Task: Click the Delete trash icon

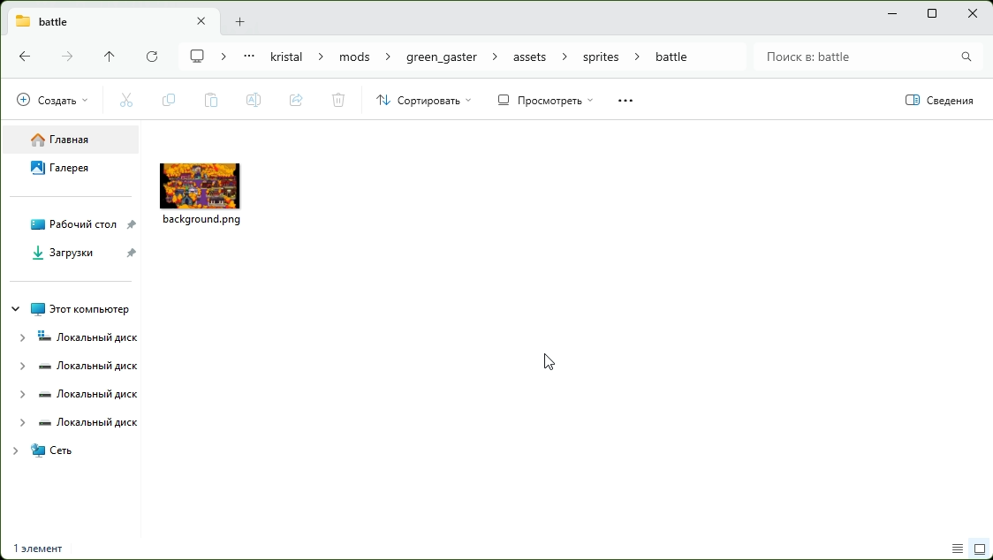Action: (x=338, y=100)
